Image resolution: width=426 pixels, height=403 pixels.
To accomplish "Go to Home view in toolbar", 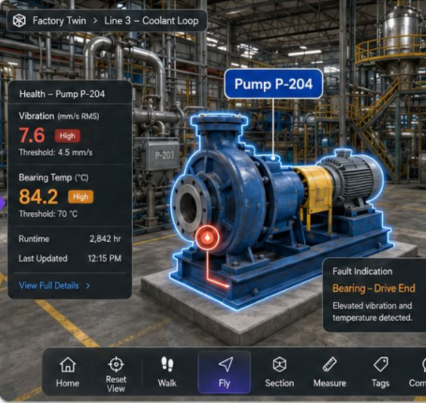I will pyautogui.click(x=67, y=372).
